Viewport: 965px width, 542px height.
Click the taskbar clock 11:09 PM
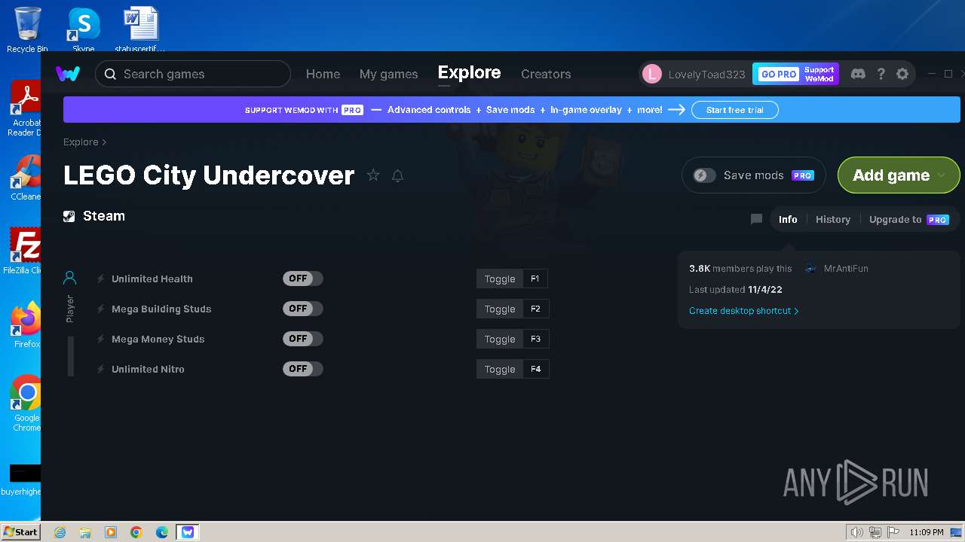click(x=926, y=532)
